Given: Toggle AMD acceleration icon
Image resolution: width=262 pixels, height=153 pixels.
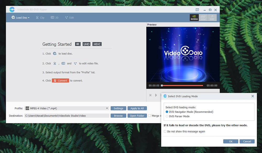Looking at the screenshot, I should pyautogui.click(x=212, y=17).
